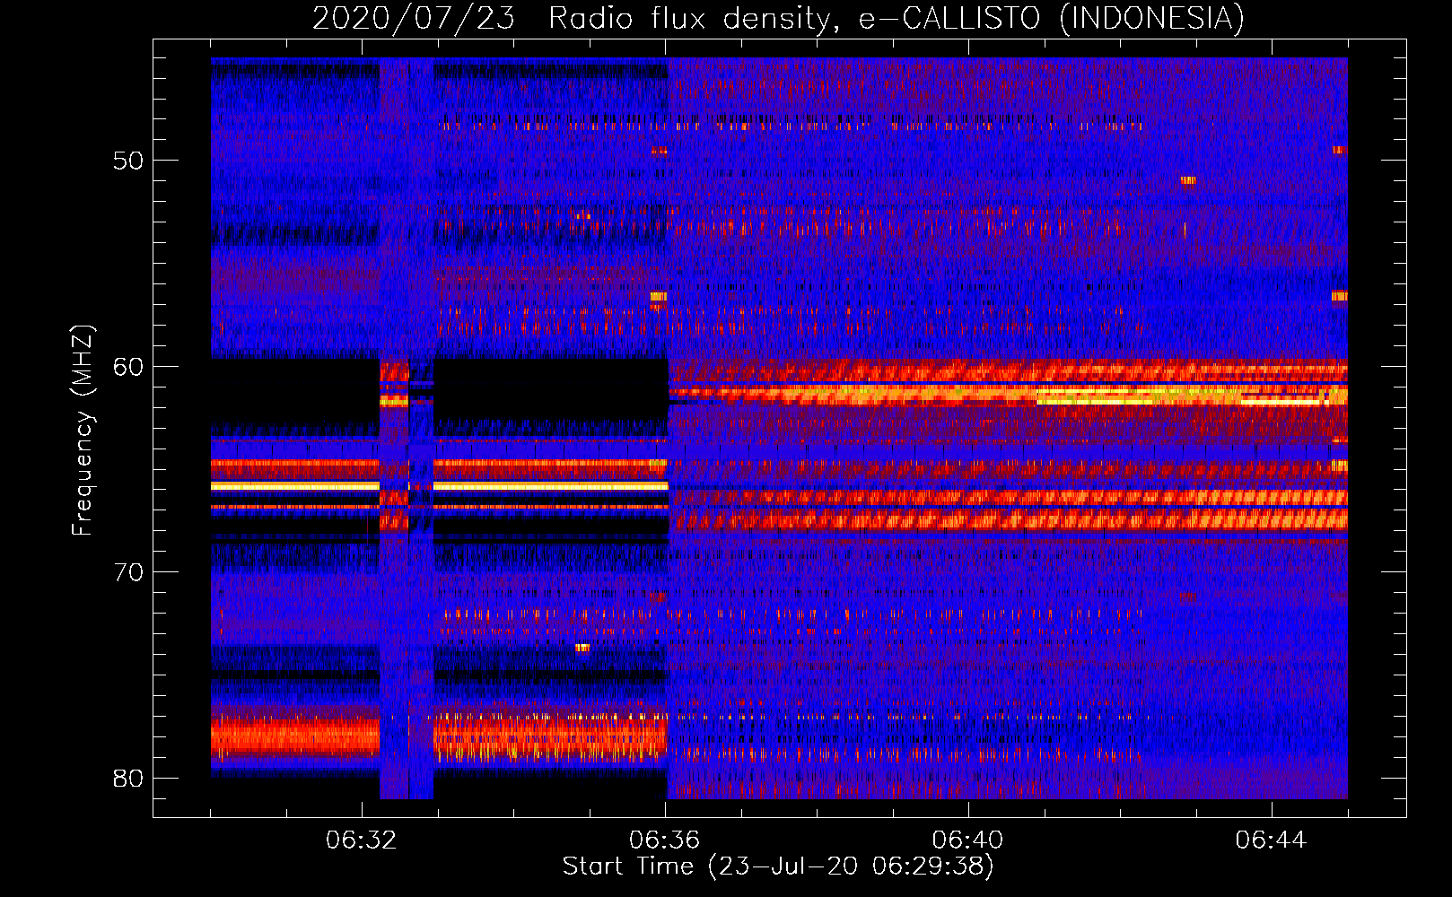Image resolution: width=1452 pixels, height=897 pixels.
Task: Click the time axis label '06:32'
Action: click(x=361, y=840)
